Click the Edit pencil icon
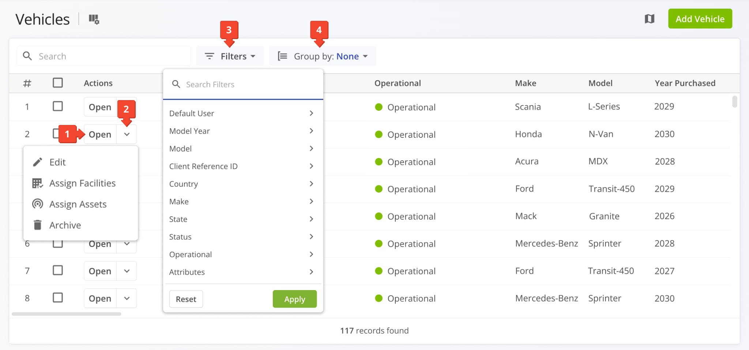Viewport: 749px width, 350px height. [38, 162]
